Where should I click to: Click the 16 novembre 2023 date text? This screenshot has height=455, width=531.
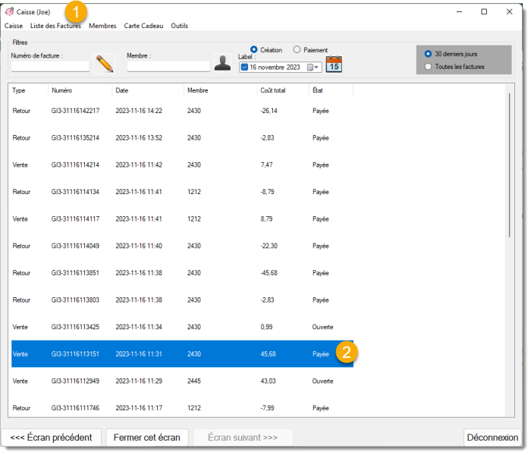tap(275, 67)
